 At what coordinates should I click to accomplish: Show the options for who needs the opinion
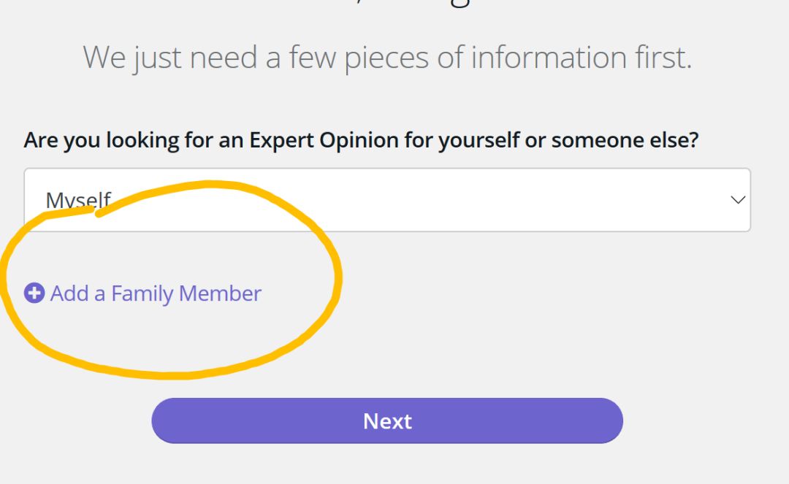(x=386, y=200)
